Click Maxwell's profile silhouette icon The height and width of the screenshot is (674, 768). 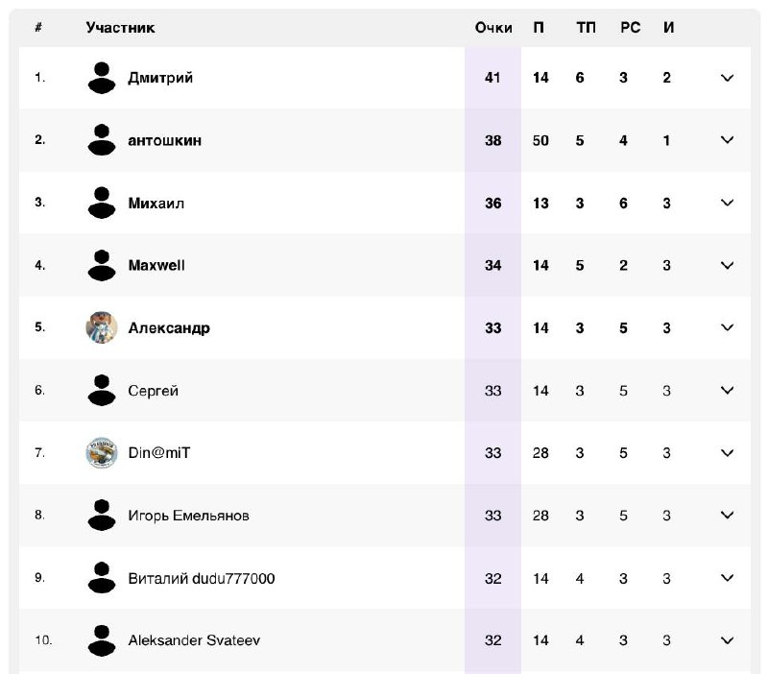(x=102, y=265)
